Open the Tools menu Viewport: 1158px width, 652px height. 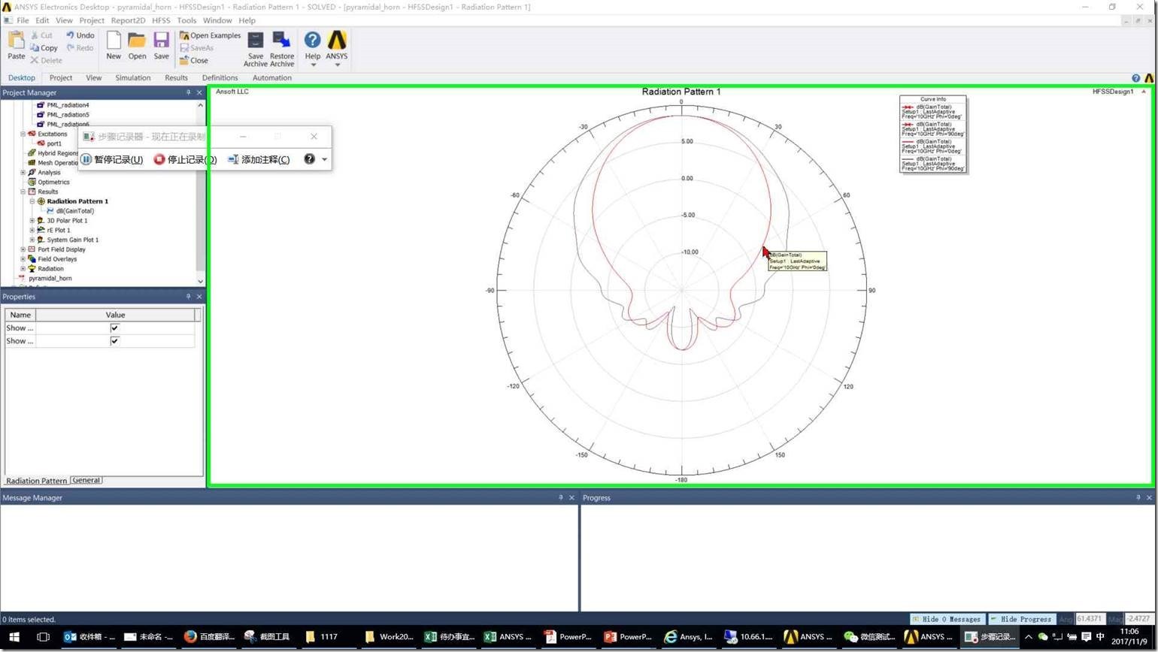pos(186,20)
